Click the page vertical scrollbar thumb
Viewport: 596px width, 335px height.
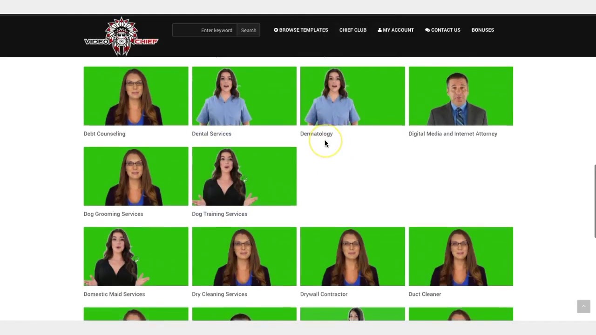point(595,201)
